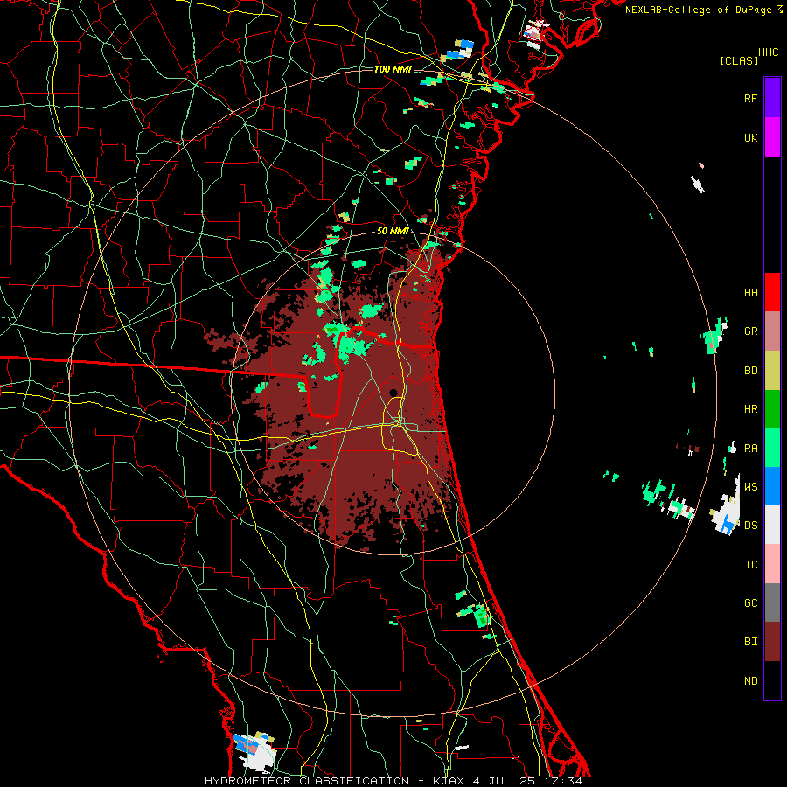Click the WS blue legend swatch

(x=772, y=486)
